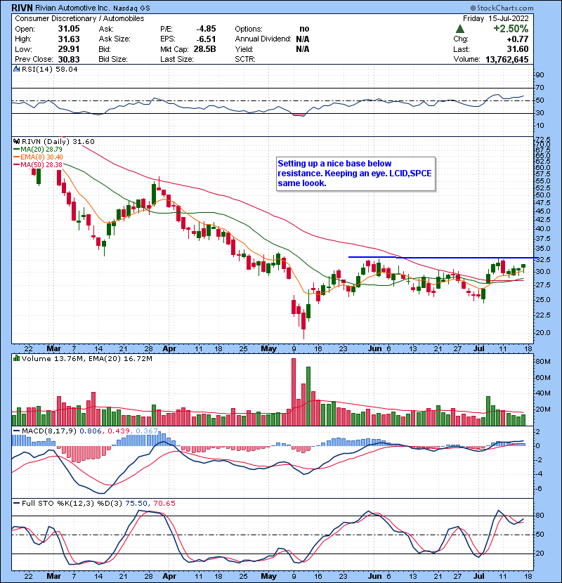Click the Options value no
562x583 pixels.
tap(304, 29)
